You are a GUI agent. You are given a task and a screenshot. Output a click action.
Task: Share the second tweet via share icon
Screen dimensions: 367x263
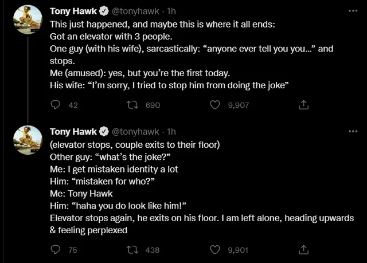click(304, 249)
